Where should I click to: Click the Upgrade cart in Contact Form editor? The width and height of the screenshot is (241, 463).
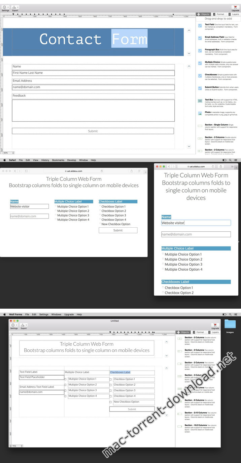(235, 7)
